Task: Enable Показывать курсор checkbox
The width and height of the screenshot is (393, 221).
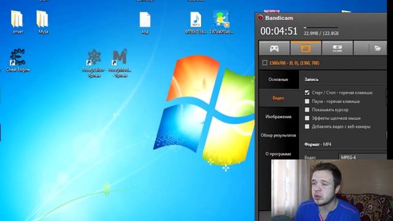Action: (x=307, y=110)
